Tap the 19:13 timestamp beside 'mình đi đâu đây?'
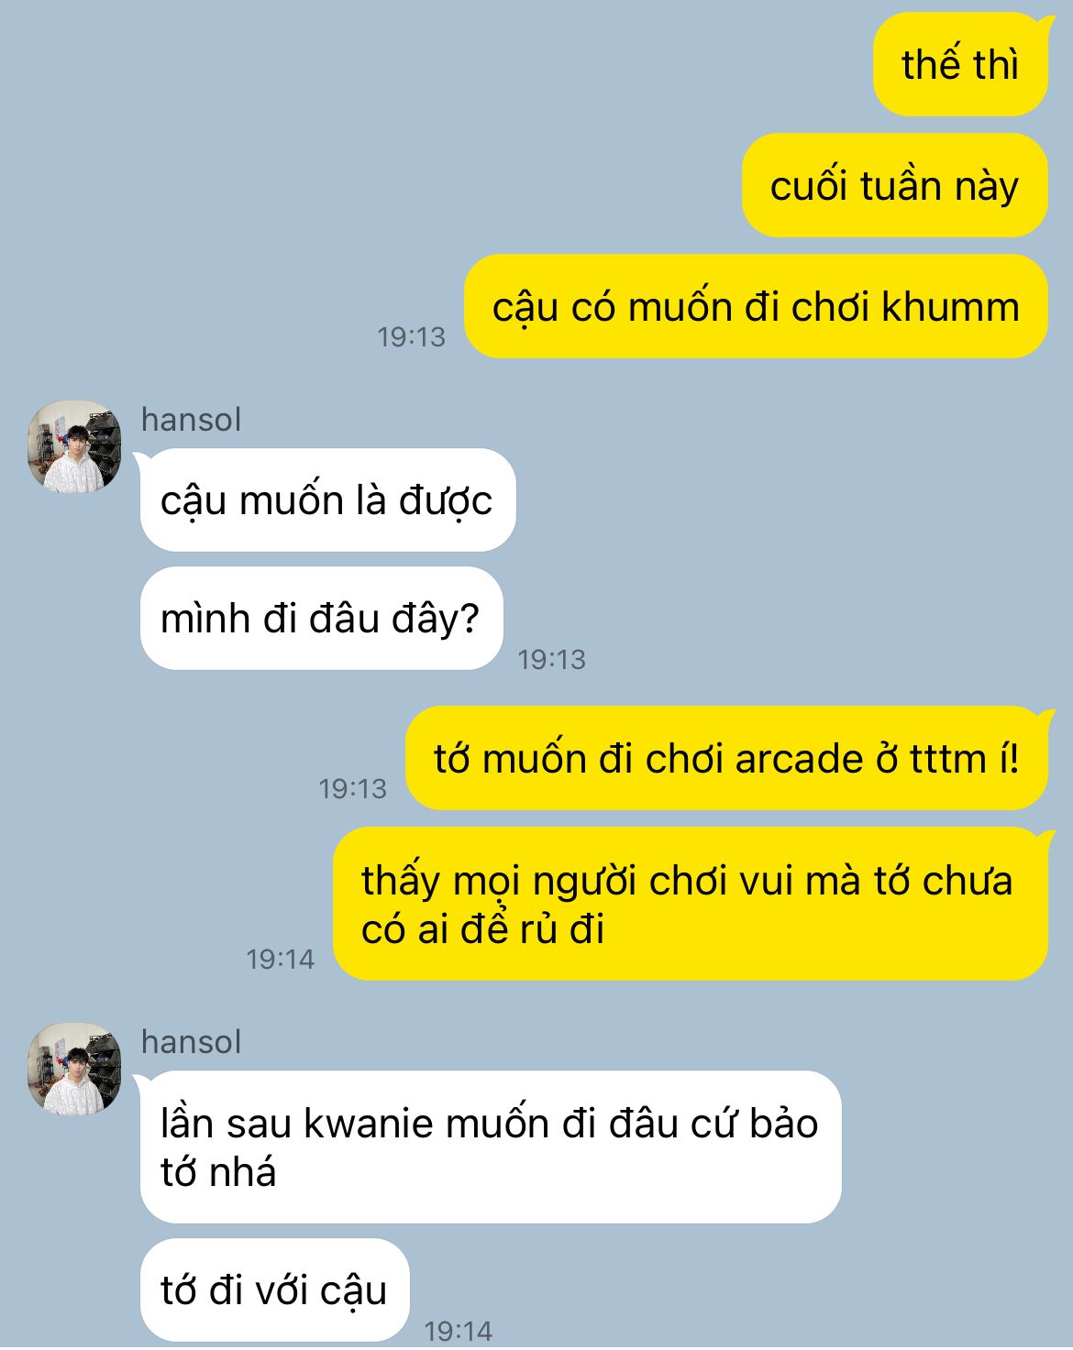 (551, 659)
